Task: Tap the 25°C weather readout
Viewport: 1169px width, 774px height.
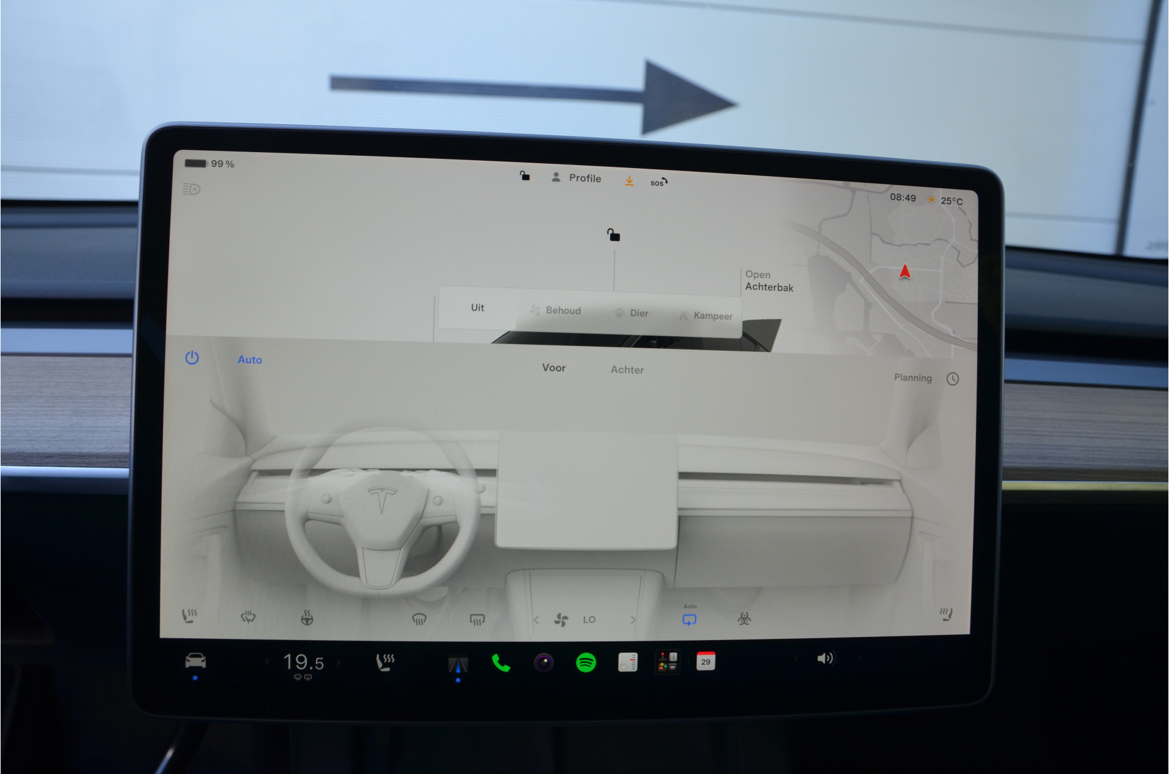Action: [945, 200]
